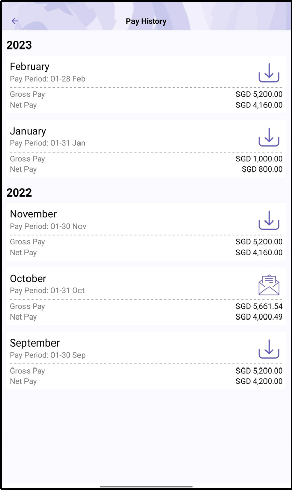
Task: Open the September pay entry
Action: pyautogui.click(x=146, y=361)
